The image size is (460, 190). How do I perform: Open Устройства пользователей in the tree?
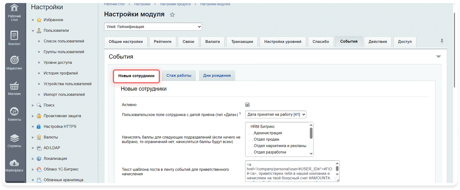pyautogui.click(x=68, y=84)
